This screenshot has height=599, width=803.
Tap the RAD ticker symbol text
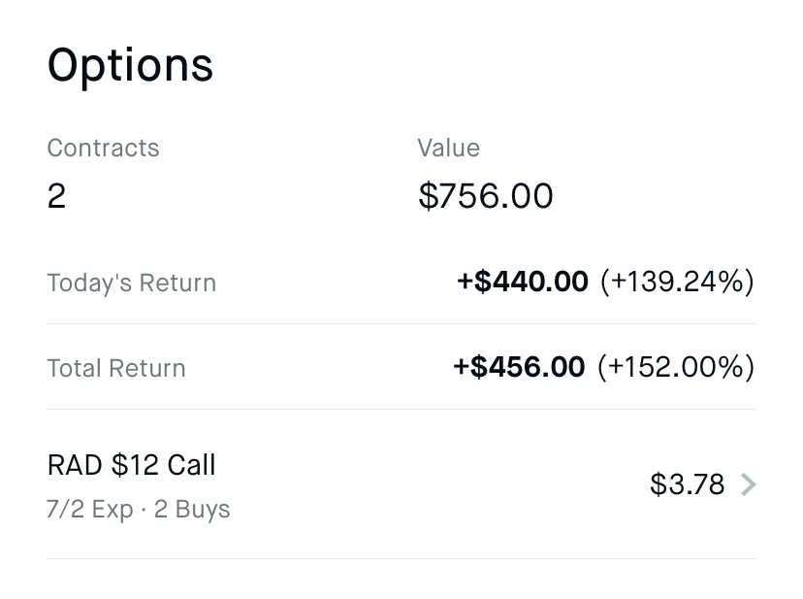[x=75, y=465]
